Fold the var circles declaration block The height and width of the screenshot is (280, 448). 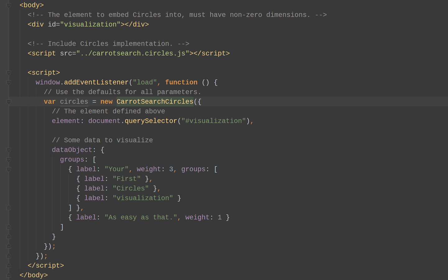coord(9,102)
